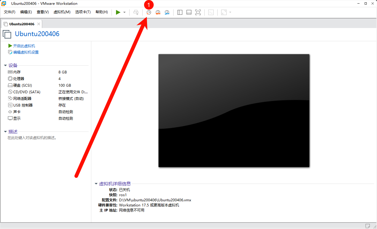Select the CD/DVD (SATA) device label

[27, 92]
